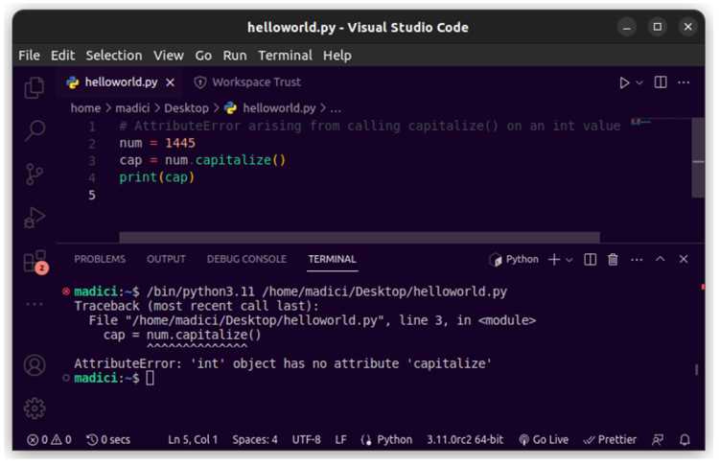The height and width of the screenshot is (466, 719).
Task: Open the Run menu
Action: tap(235, 56)
